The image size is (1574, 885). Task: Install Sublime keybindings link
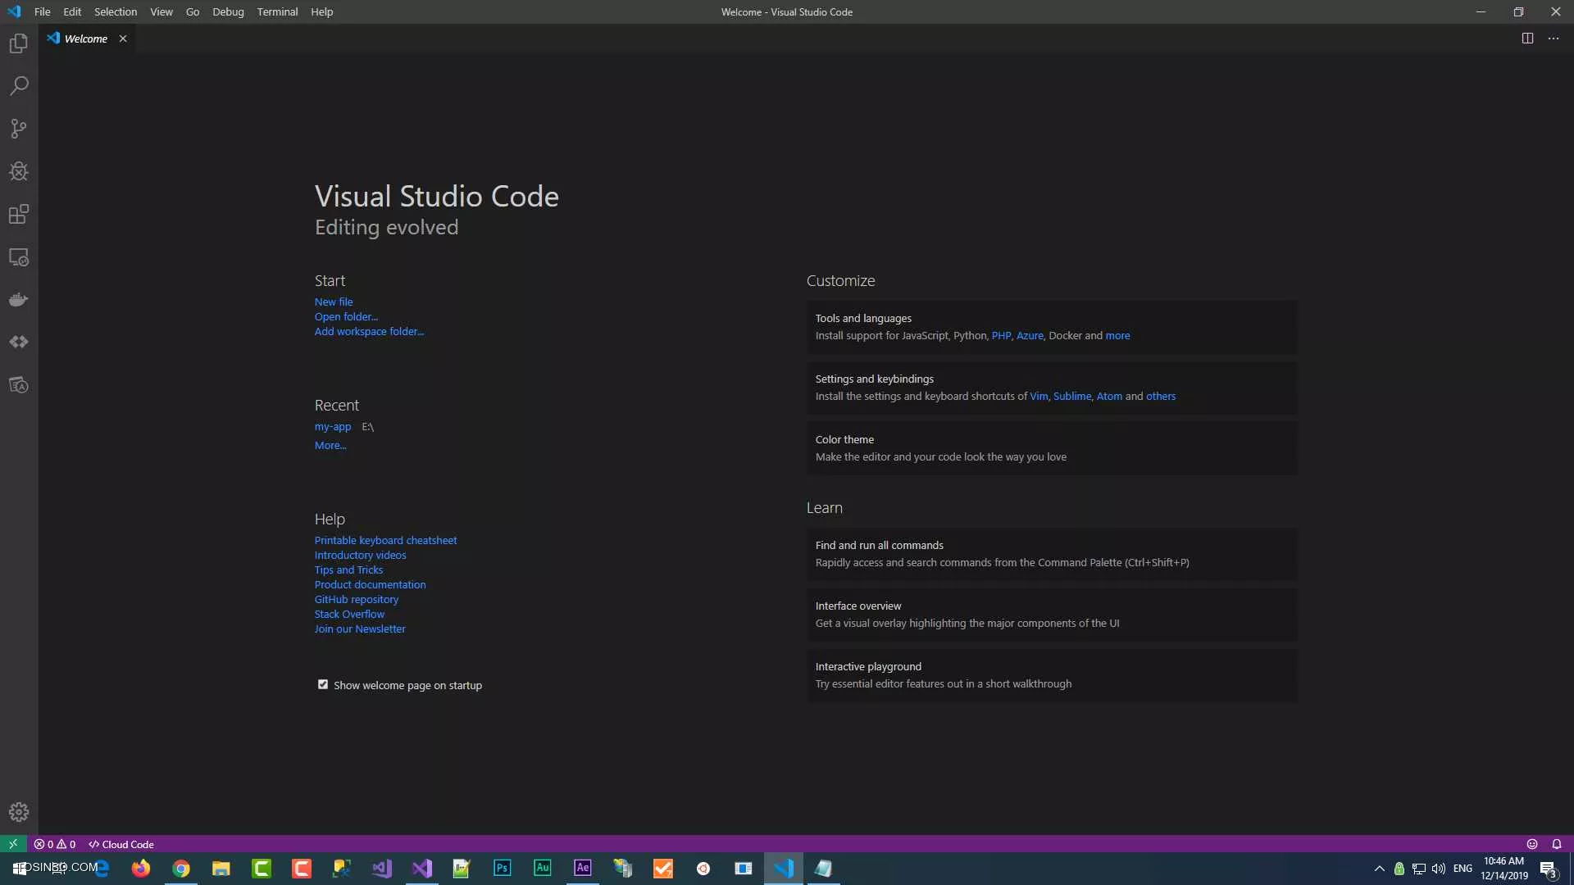pos(1072,397)
